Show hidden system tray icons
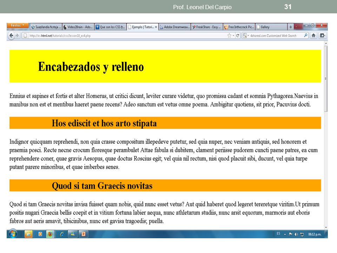Image resolution: width=337 pixels, height=253 pixels. [285, 234]
